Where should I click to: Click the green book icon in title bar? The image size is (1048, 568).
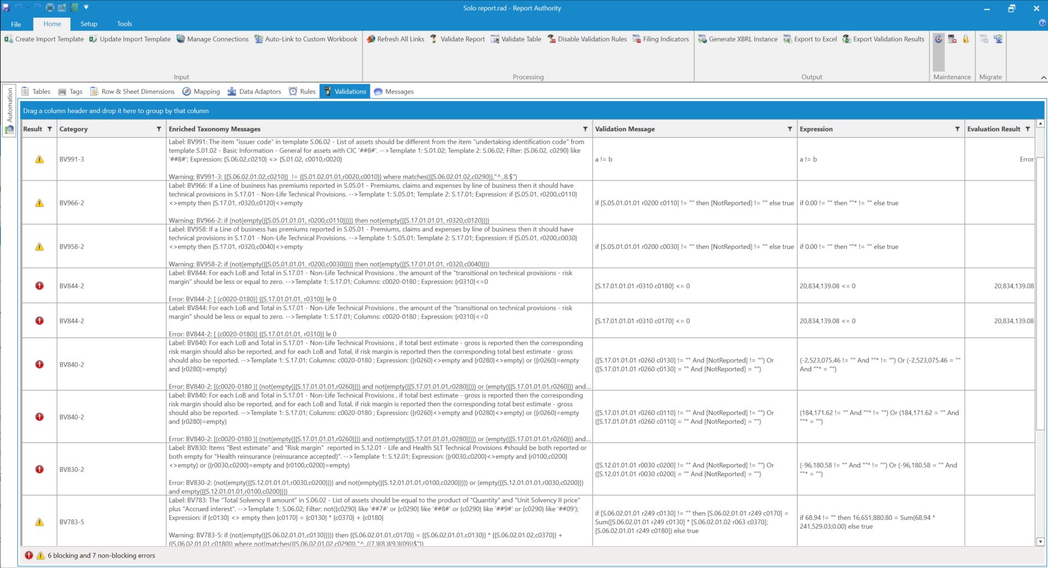(74, 8)
